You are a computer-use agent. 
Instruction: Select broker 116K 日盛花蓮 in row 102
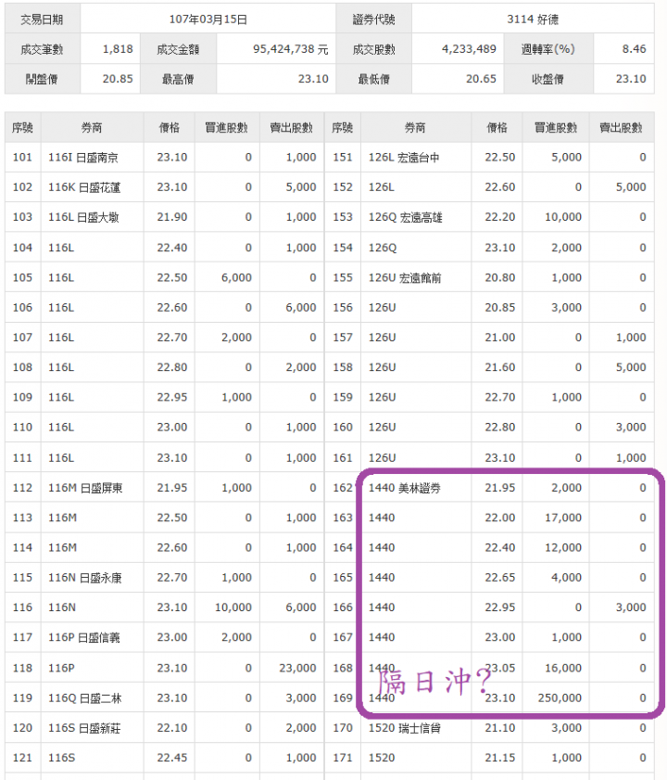[x=84, y=187]
